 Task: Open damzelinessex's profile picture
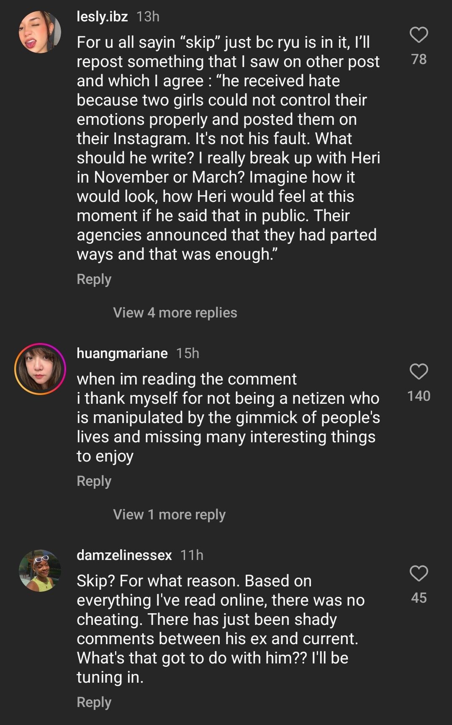[40, 570]
